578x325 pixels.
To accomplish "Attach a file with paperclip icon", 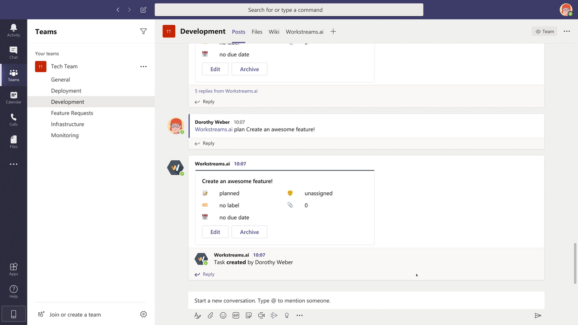I will pyautogui.click(x=210, y=316).
